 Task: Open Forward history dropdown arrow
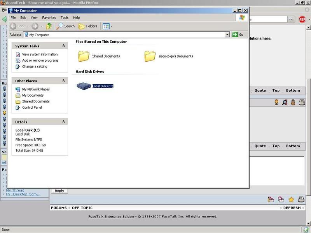point(42,26)
